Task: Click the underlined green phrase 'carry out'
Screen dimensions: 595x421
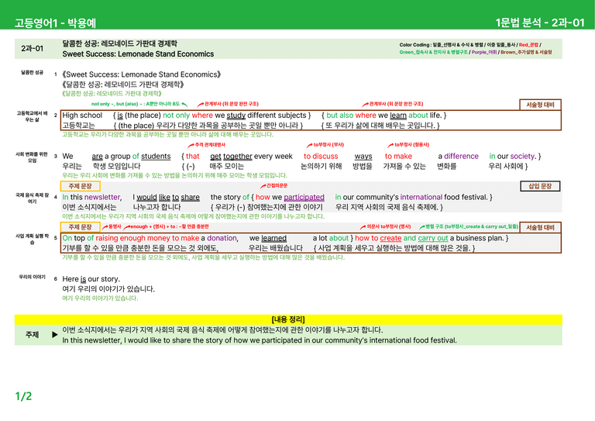Action: [433, 238]
